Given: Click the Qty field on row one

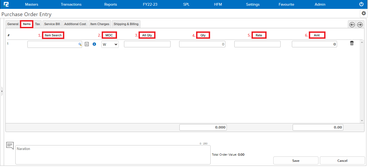Looking at the screenshot, I should tap(202, 44).
